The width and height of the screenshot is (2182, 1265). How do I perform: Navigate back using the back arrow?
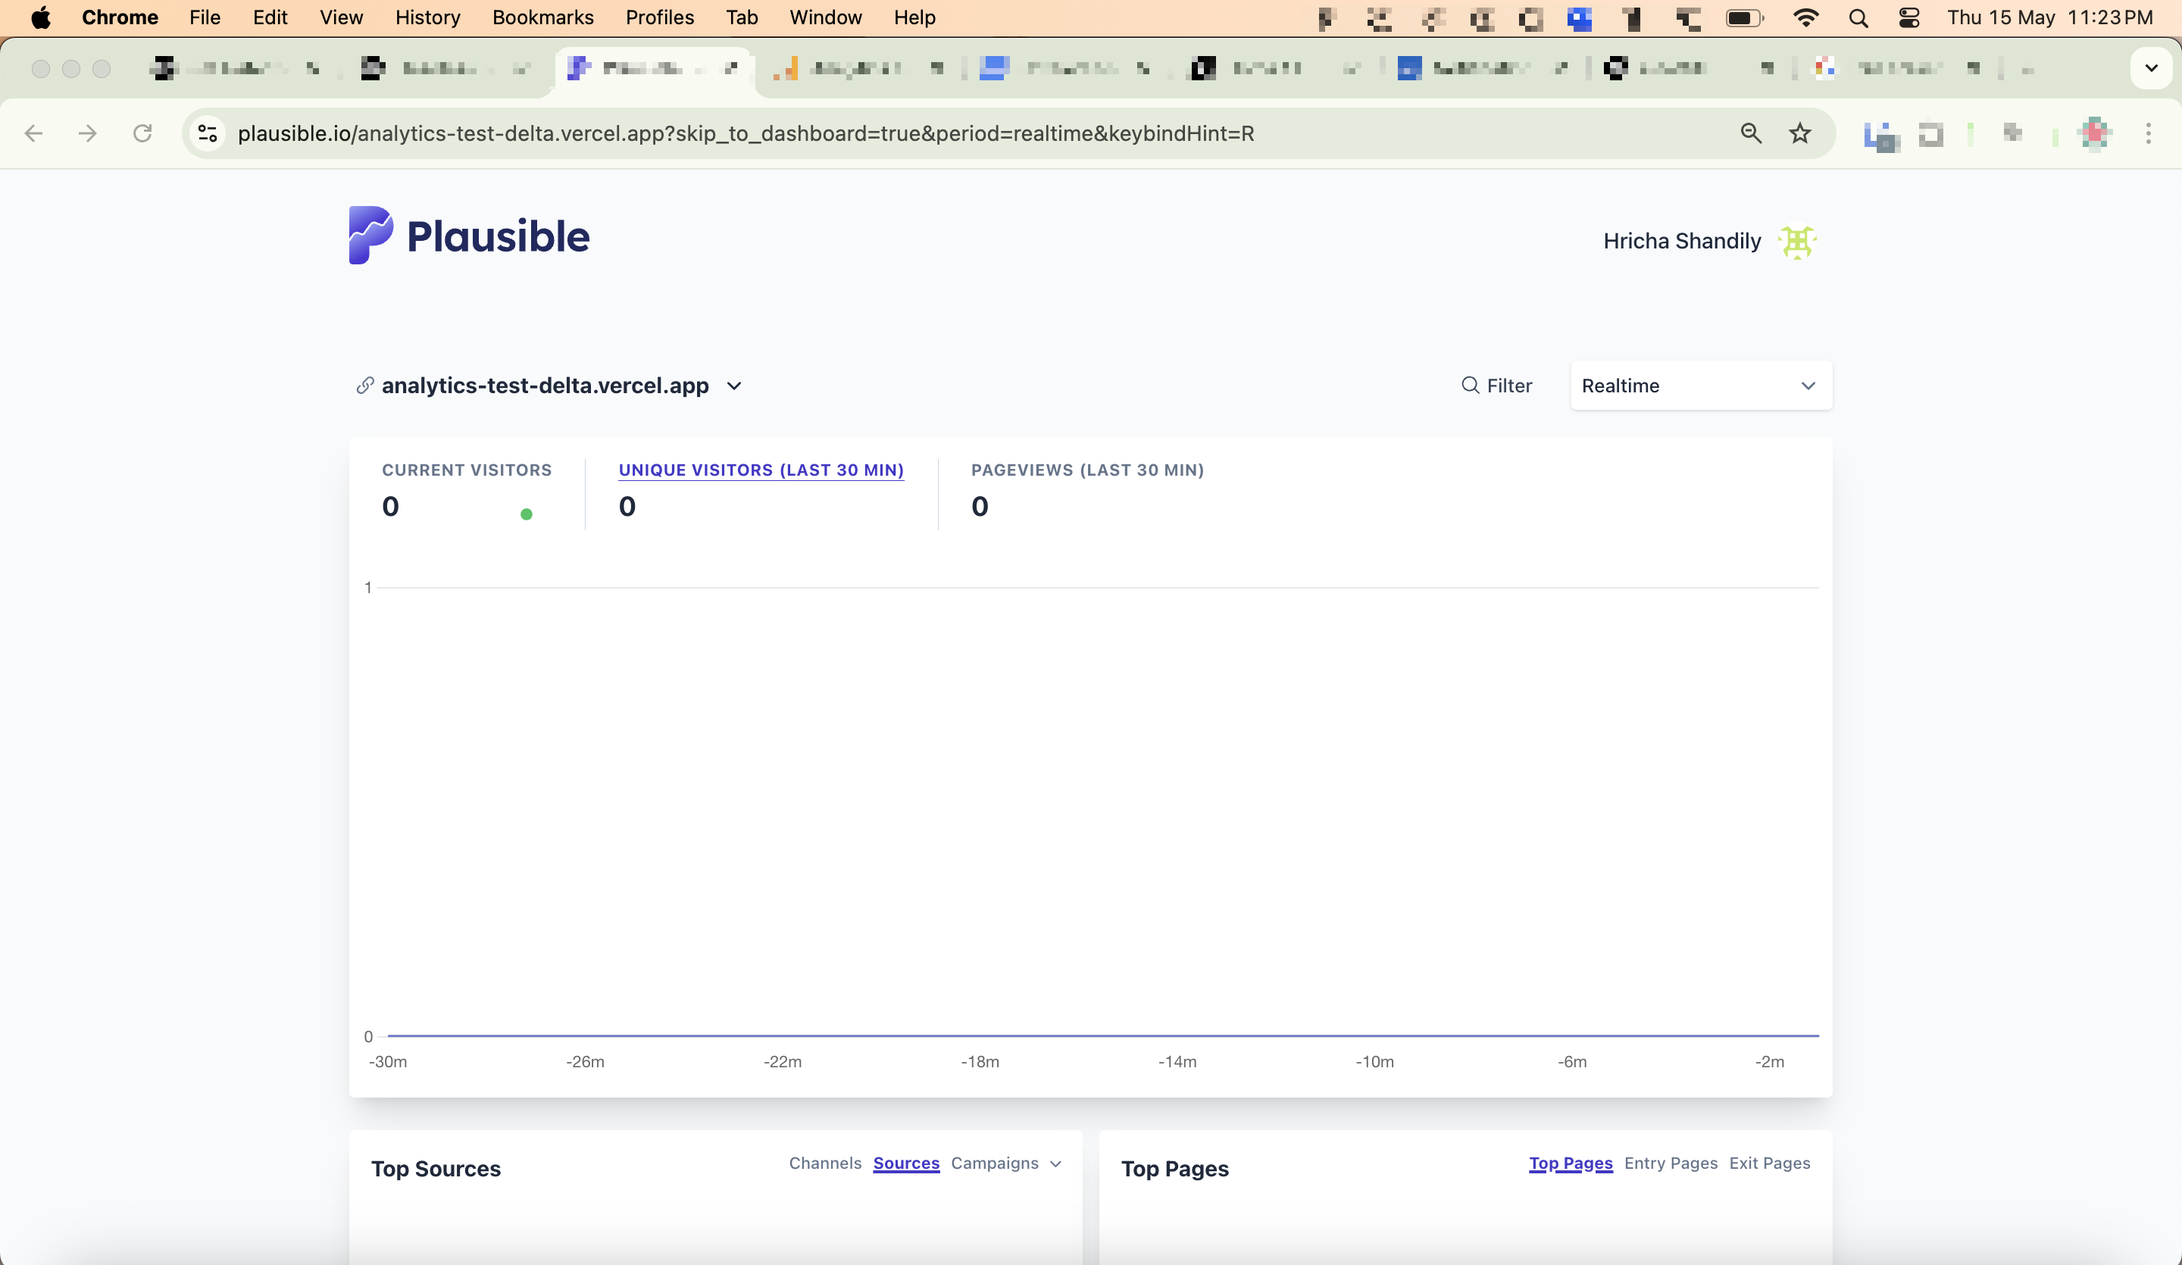[x=34, y=133]
